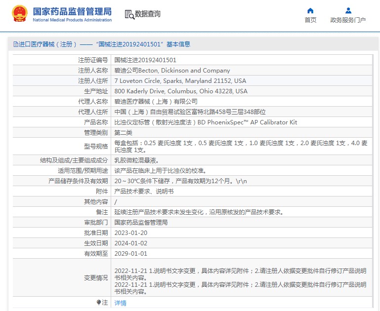Click the 乳胶微粒混悬液 composition value

tap(136, 160)
